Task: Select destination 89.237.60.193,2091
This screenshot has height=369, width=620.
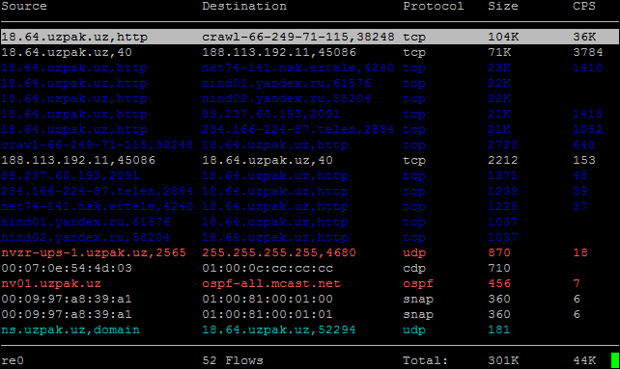Action: tap(270, 114)
